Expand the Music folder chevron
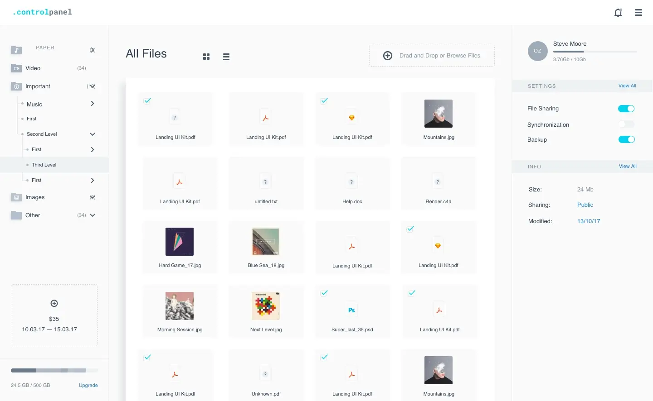Screen dimensions: 653x401 pyautogui.click(x=93, y=104)
